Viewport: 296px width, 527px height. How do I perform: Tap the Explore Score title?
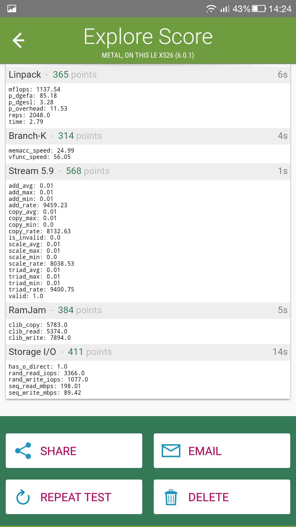148,37
